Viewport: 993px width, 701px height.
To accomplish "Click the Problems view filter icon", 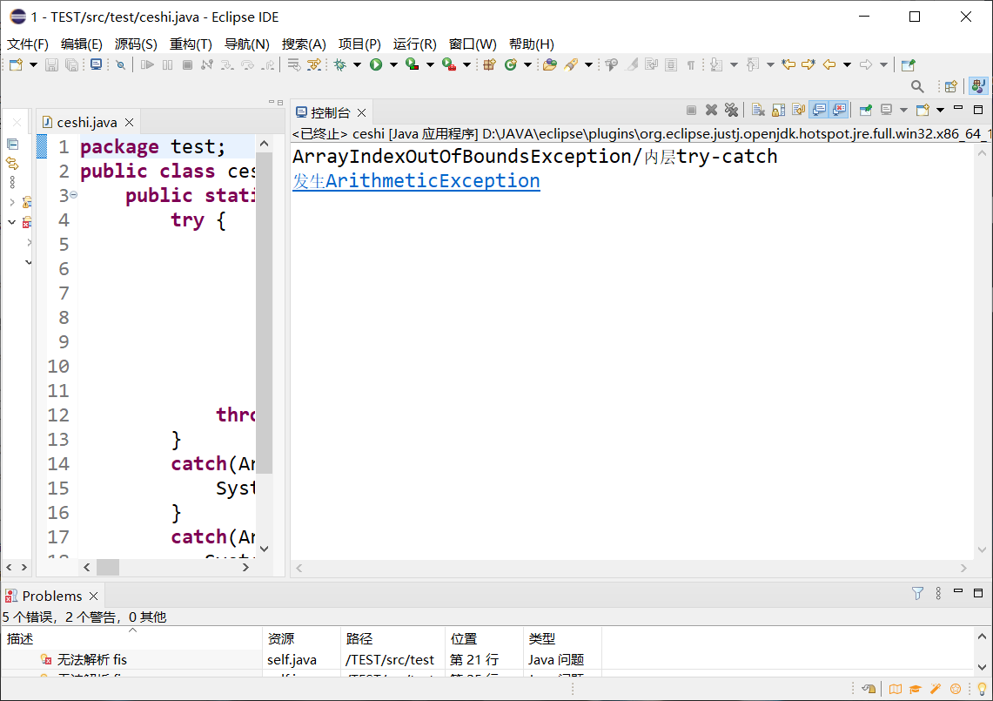I will 917,593.
